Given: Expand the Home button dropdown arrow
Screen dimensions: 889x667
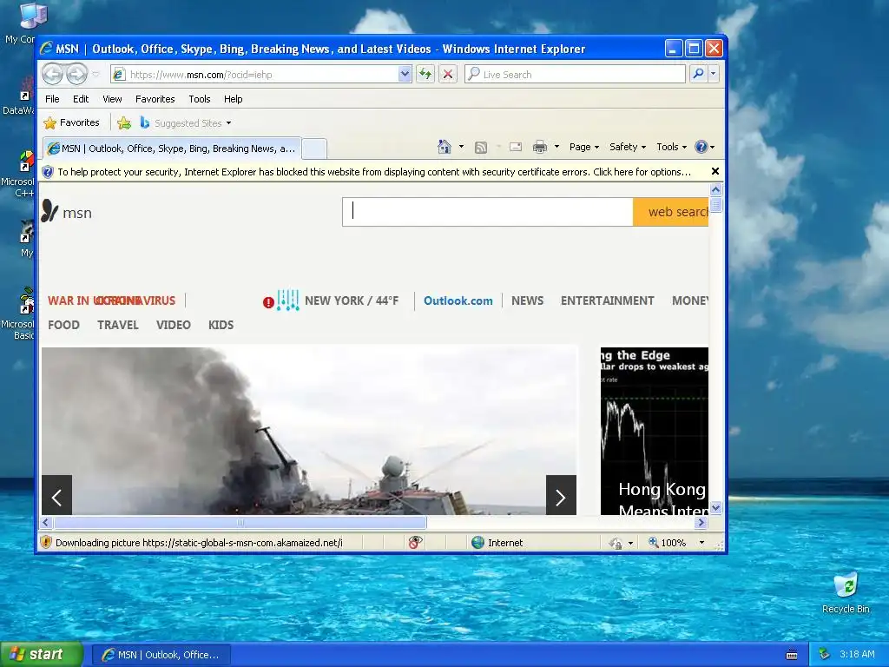Looking at the screenshot, I should (461, 147).
